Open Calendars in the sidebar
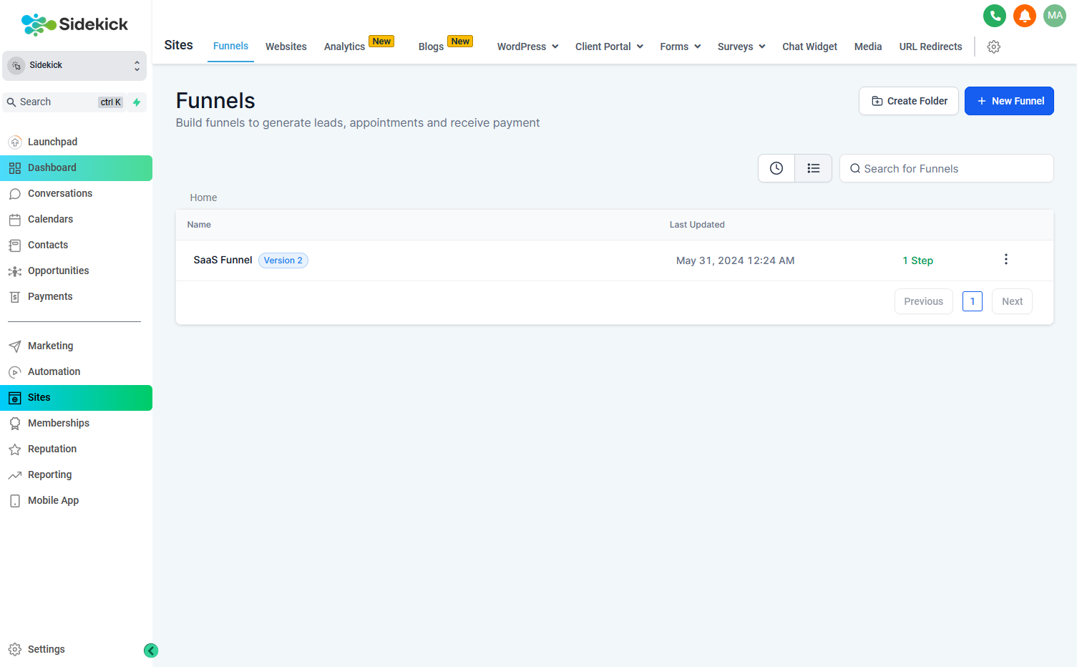Viewport: 1077px width, 667px height. click(x=76, y=219)
